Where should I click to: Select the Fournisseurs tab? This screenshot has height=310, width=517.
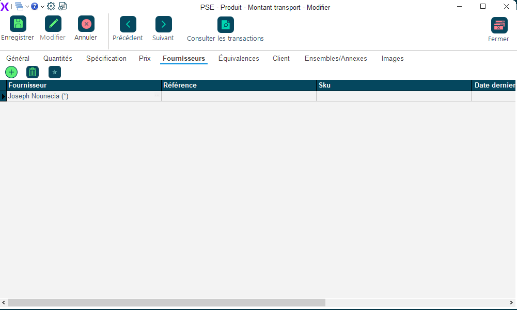coord(184,59)
